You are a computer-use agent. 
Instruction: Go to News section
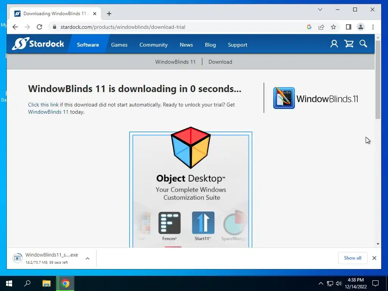[186, 45]
